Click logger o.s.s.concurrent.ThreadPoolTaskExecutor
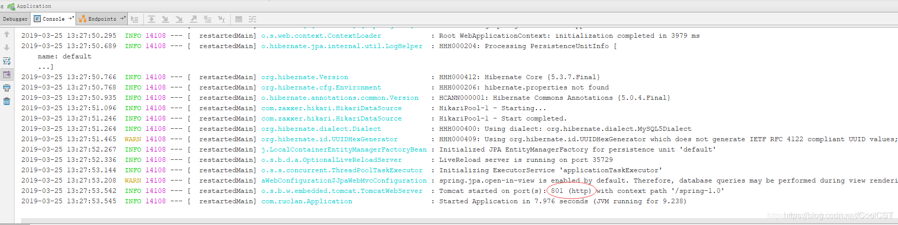Image resolution: width=898 pixels, height=225 pixels. pyautogui.click(x=341, y=170)
